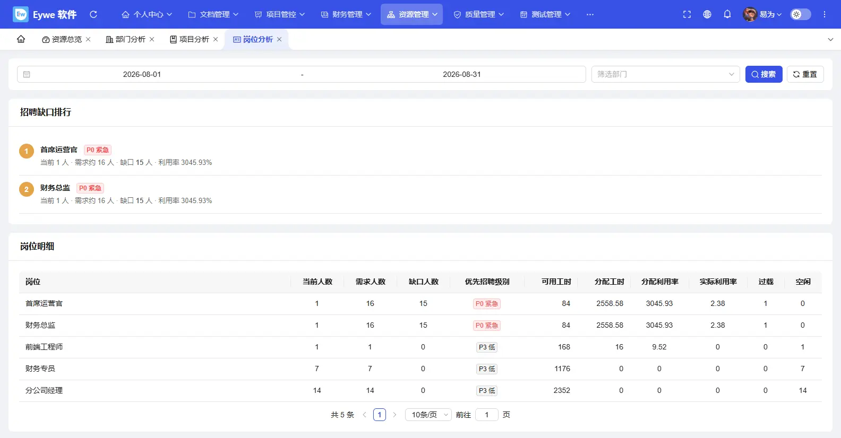This screenshot has width=841, height=438.
Task: Click P0 紧急 tag beside 首席运营官 ranking
Action: point(98,150)
